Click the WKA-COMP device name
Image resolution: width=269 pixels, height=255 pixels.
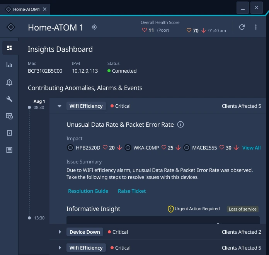[146, 148]
